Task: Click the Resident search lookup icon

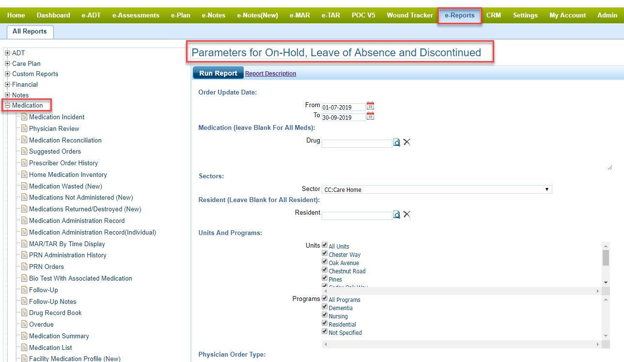Action: click(397, 214)
